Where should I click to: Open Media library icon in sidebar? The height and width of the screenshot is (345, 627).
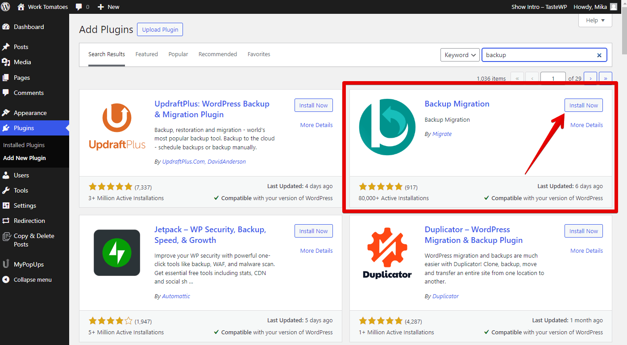point(6,62)
